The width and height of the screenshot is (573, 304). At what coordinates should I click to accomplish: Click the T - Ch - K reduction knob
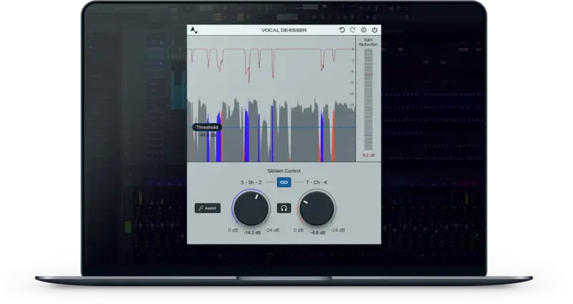(x=317, y=208)
